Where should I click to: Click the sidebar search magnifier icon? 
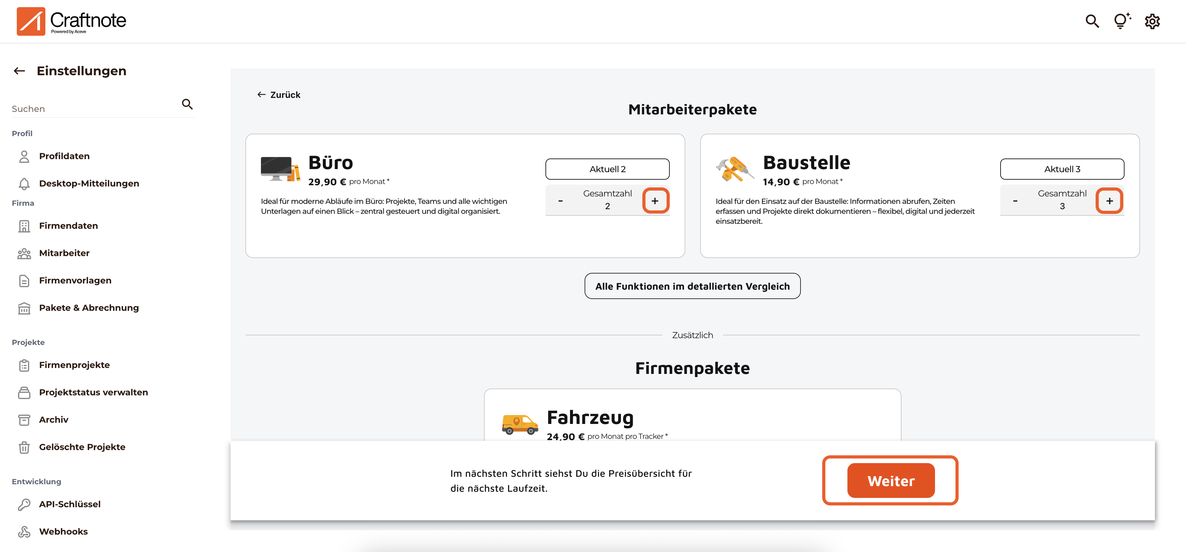coord(187,104)
